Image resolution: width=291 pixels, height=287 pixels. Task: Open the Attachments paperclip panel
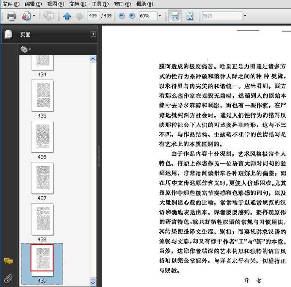click(8, 278)
